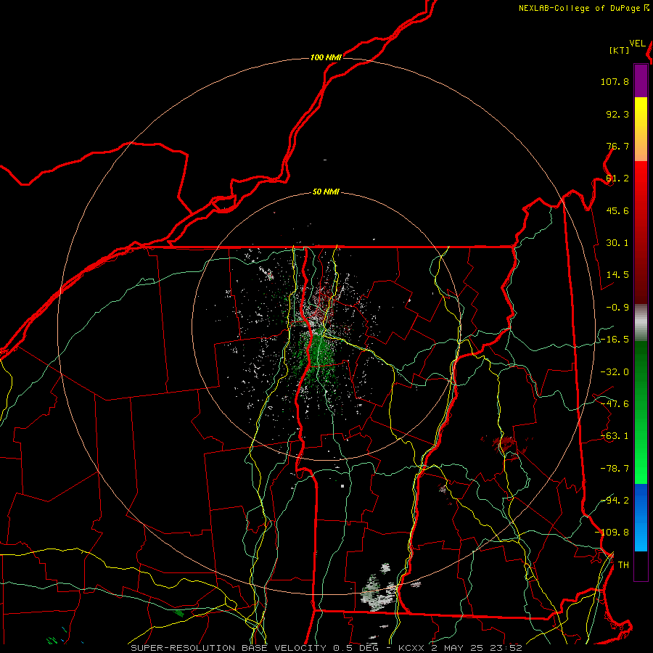The image size is (653, 653).
Task: Click the 61.2 velocity scale value
Action: tap(617, 178)
